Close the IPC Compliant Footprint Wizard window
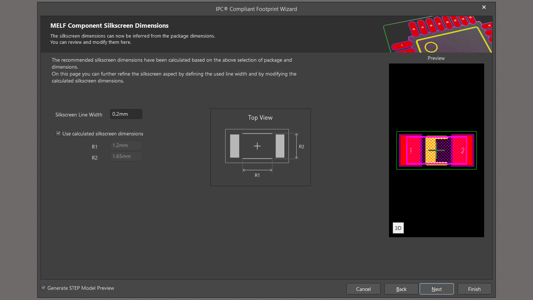Viewport: 533px width, 300px height. (484, 7)
